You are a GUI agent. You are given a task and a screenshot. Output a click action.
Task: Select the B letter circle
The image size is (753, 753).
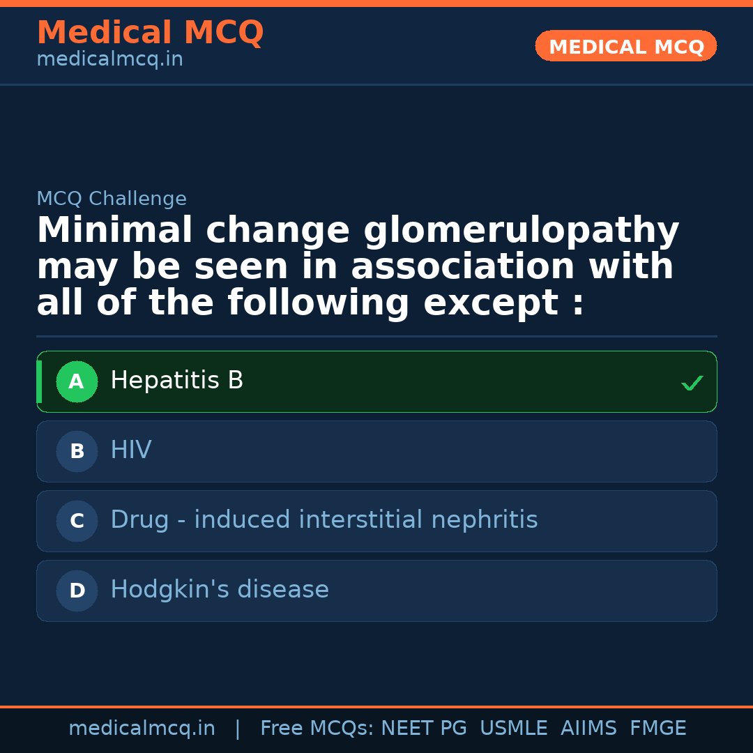[77, 451]
